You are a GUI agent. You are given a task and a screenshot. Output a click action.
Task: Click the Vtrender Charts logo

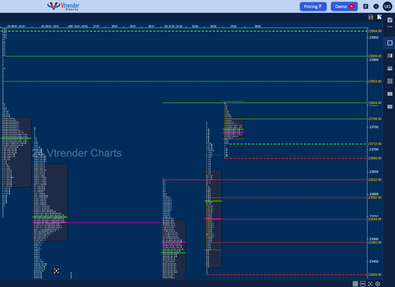pyautogui.click(x=63, y=6)
